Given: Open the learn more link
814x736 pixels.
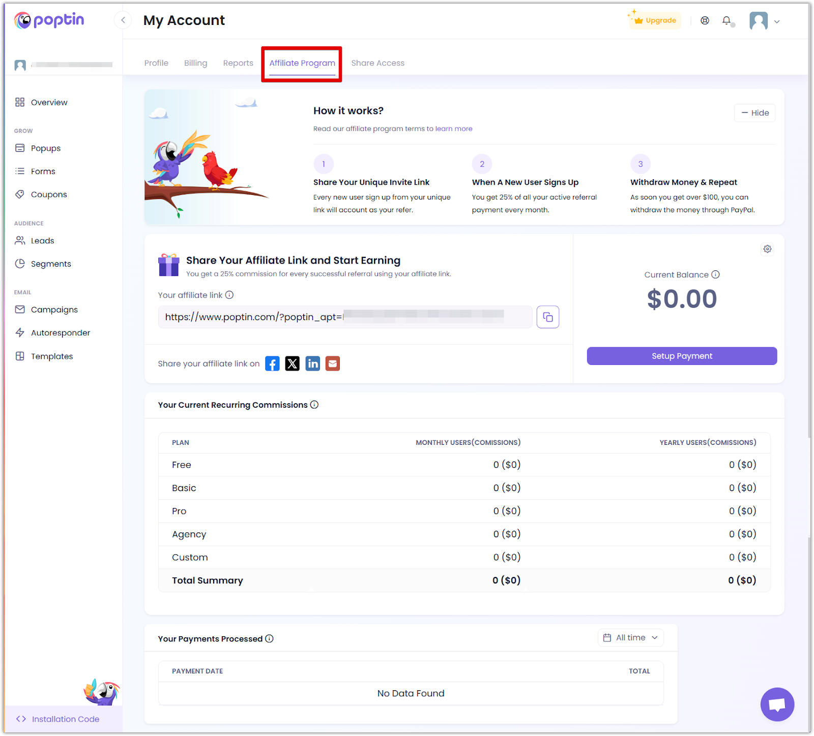Looking at the screenshot, I should (x=453, y=129).
